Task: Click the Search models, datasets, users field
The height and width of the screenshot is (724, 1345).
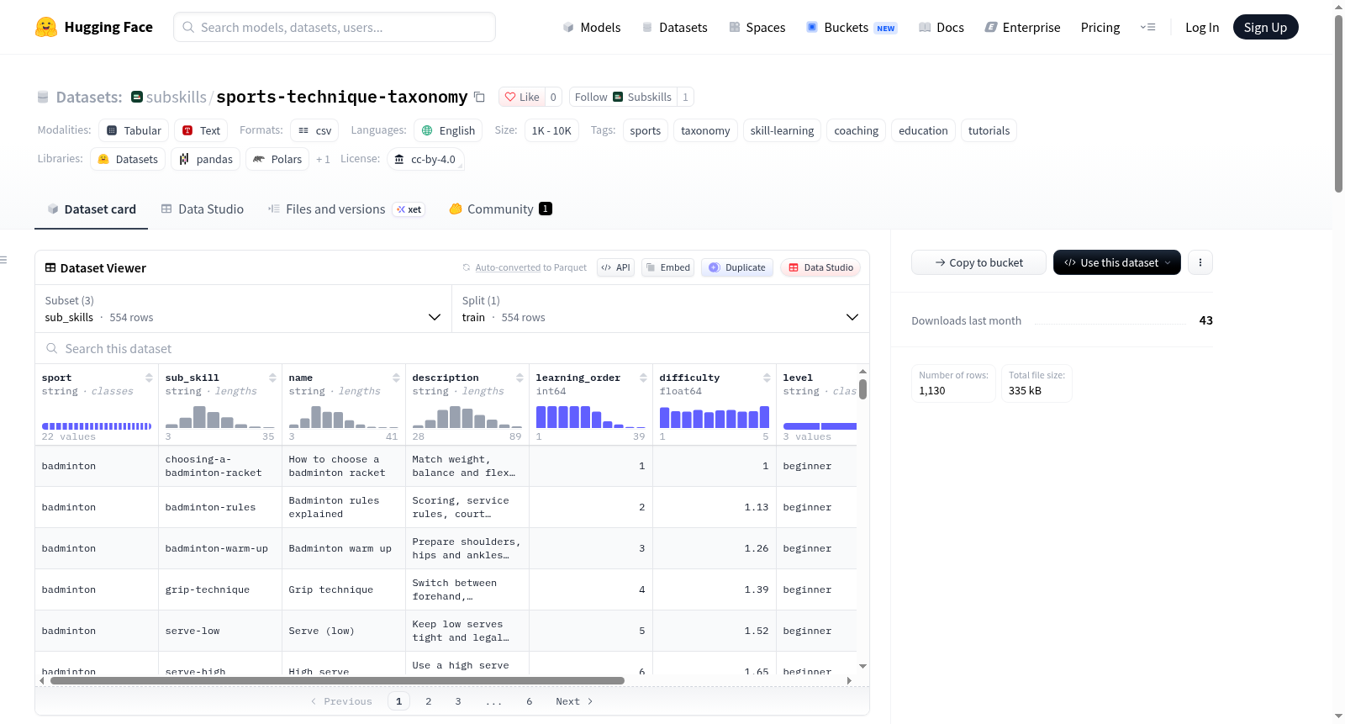Action: point(335,27)
